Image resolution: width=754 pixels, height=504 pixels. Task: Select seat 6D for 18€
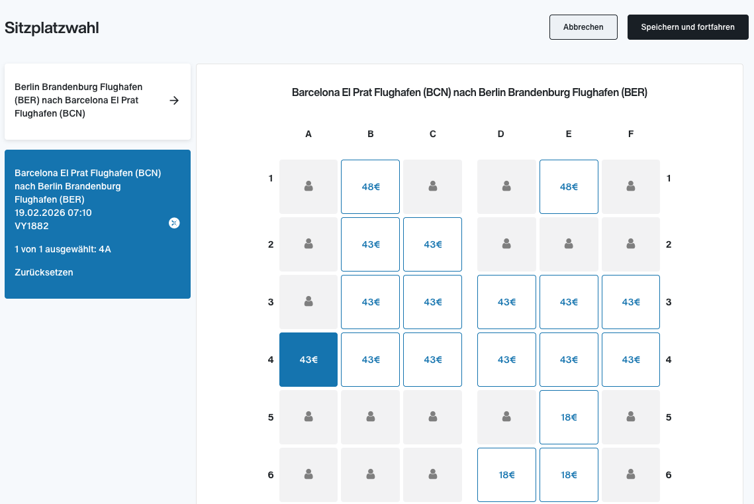pyautogui.click(x=507, y=475)
